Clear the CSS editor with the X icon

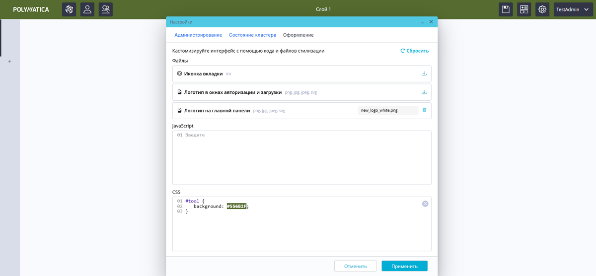point(425,204)
